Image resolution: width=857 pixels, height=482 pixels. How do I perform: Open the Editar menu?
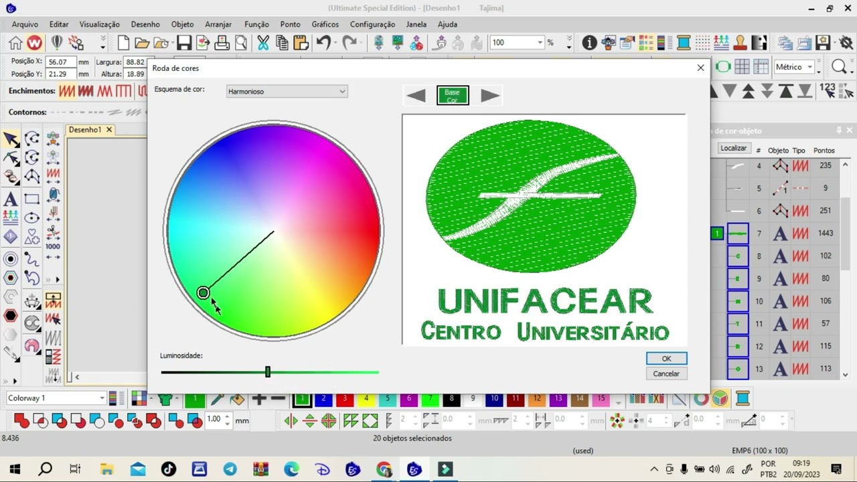[59, 24]
